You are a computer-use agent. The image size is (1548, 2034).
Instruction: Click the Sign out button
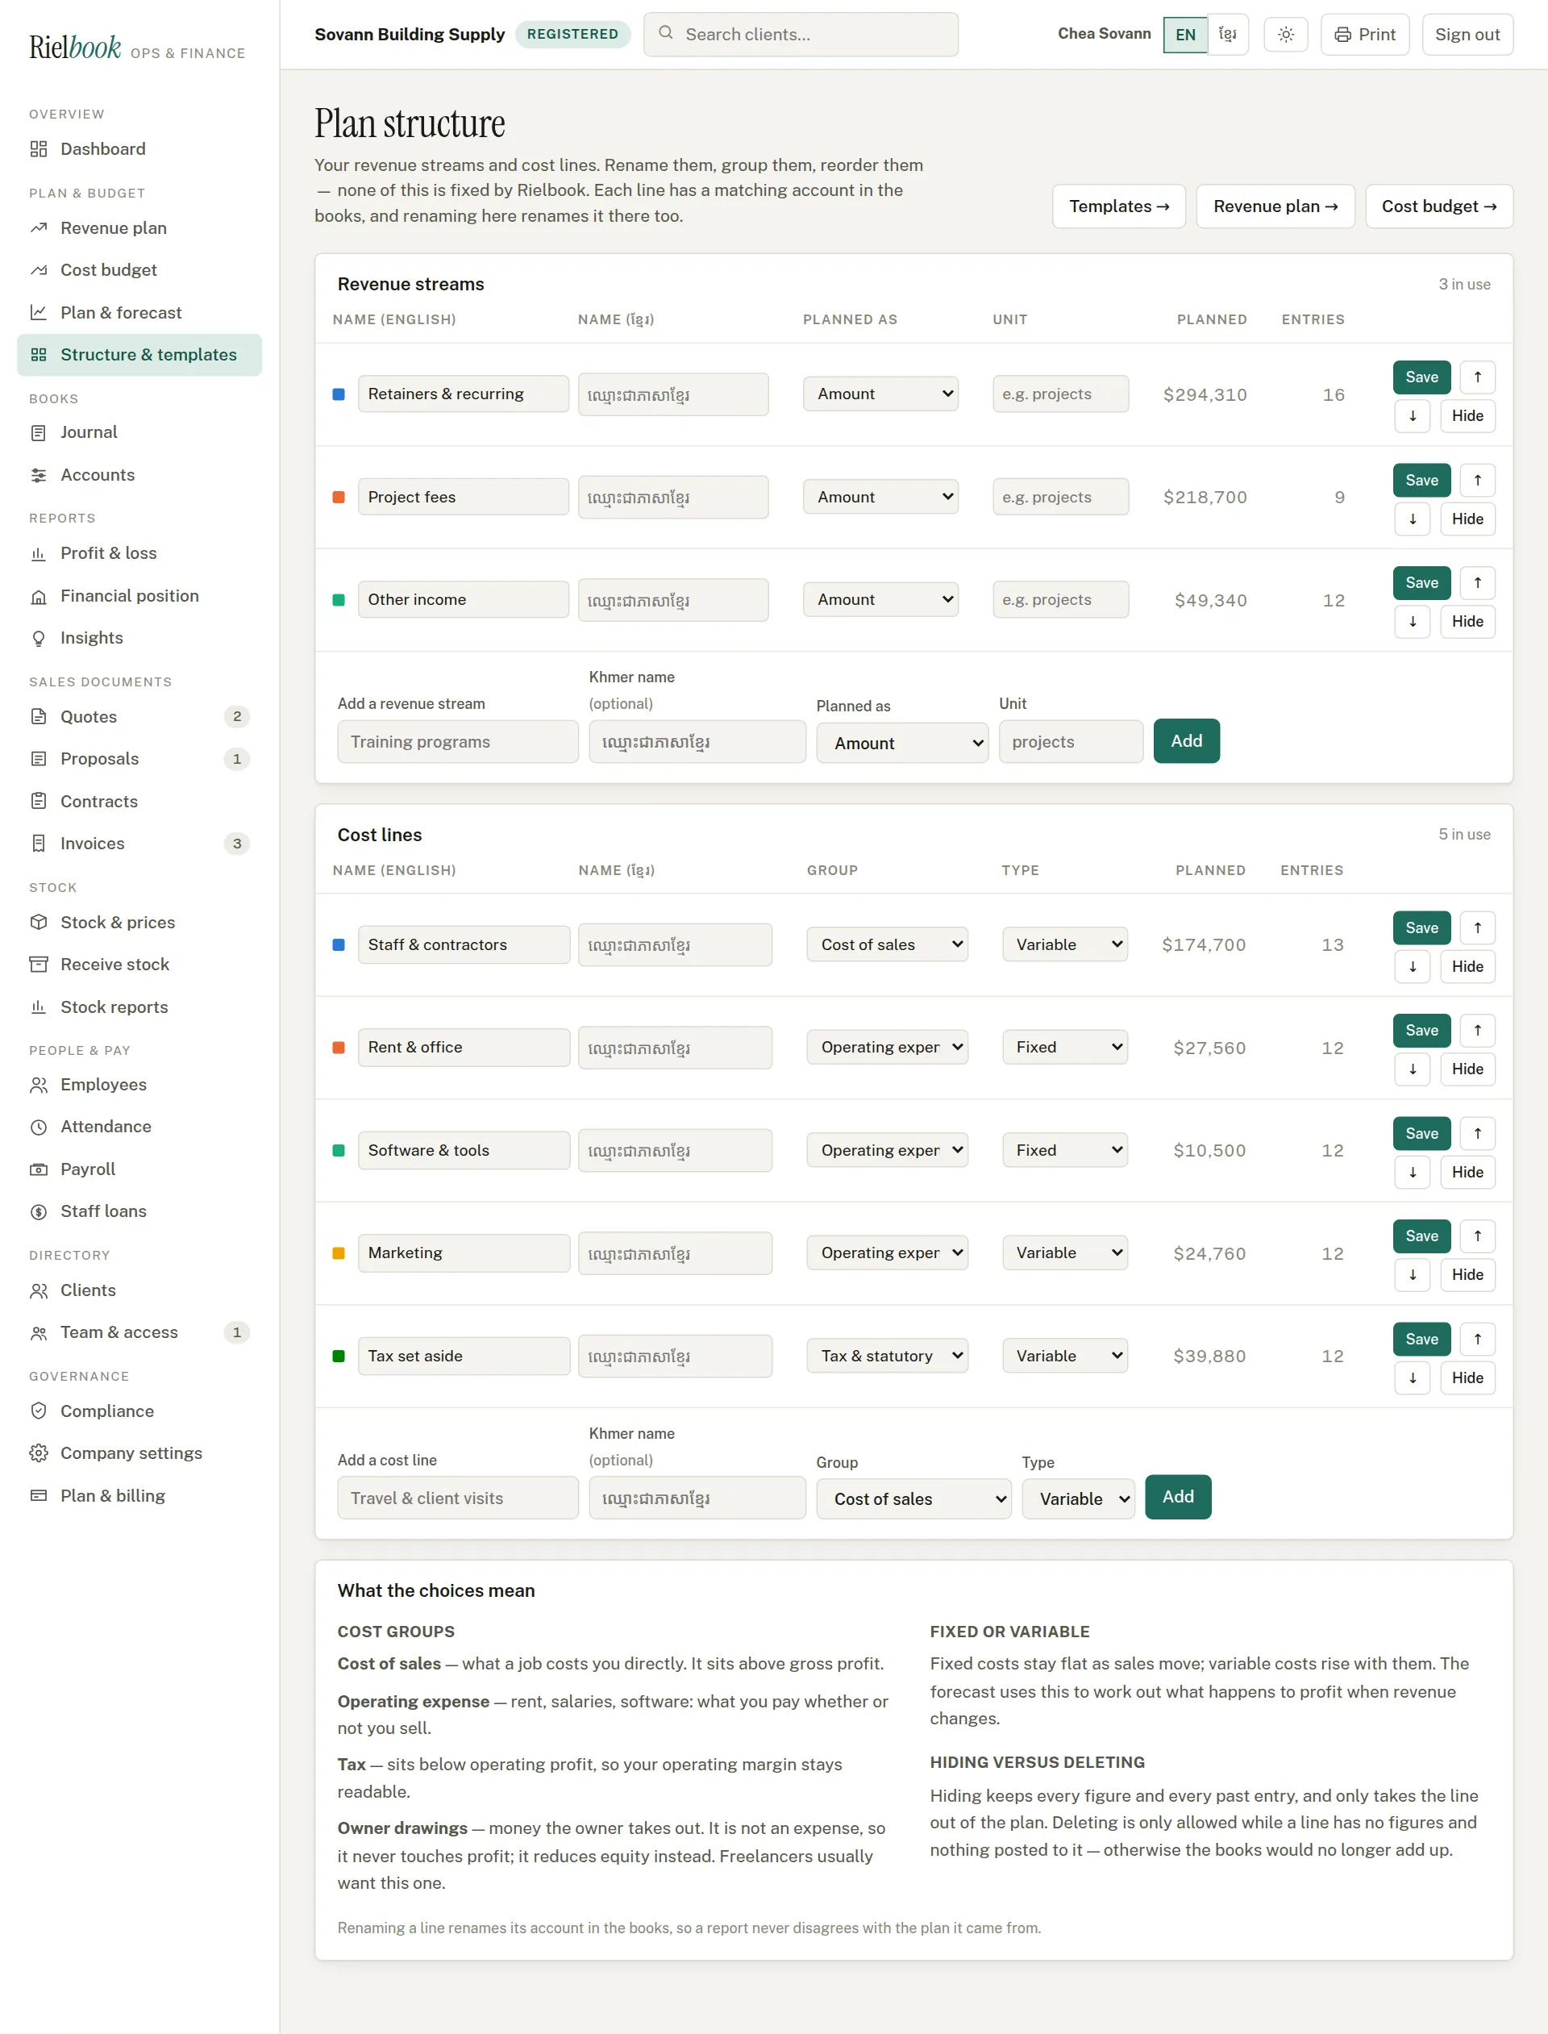(x=1467, y=34)
